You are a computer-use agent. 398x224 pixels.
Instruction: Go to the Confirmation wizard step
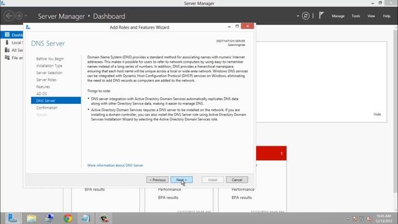click(x=47, y=108)
